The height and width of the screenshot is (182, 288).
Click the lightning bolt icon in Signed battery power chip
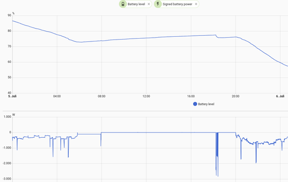click(x=158, y=4)
